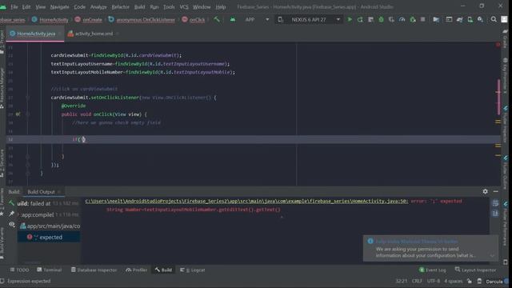Click HomeActivity breadcrumb in navigation bar
The height and width of the screenshot is (288, 512).
(x=50, y=20)
